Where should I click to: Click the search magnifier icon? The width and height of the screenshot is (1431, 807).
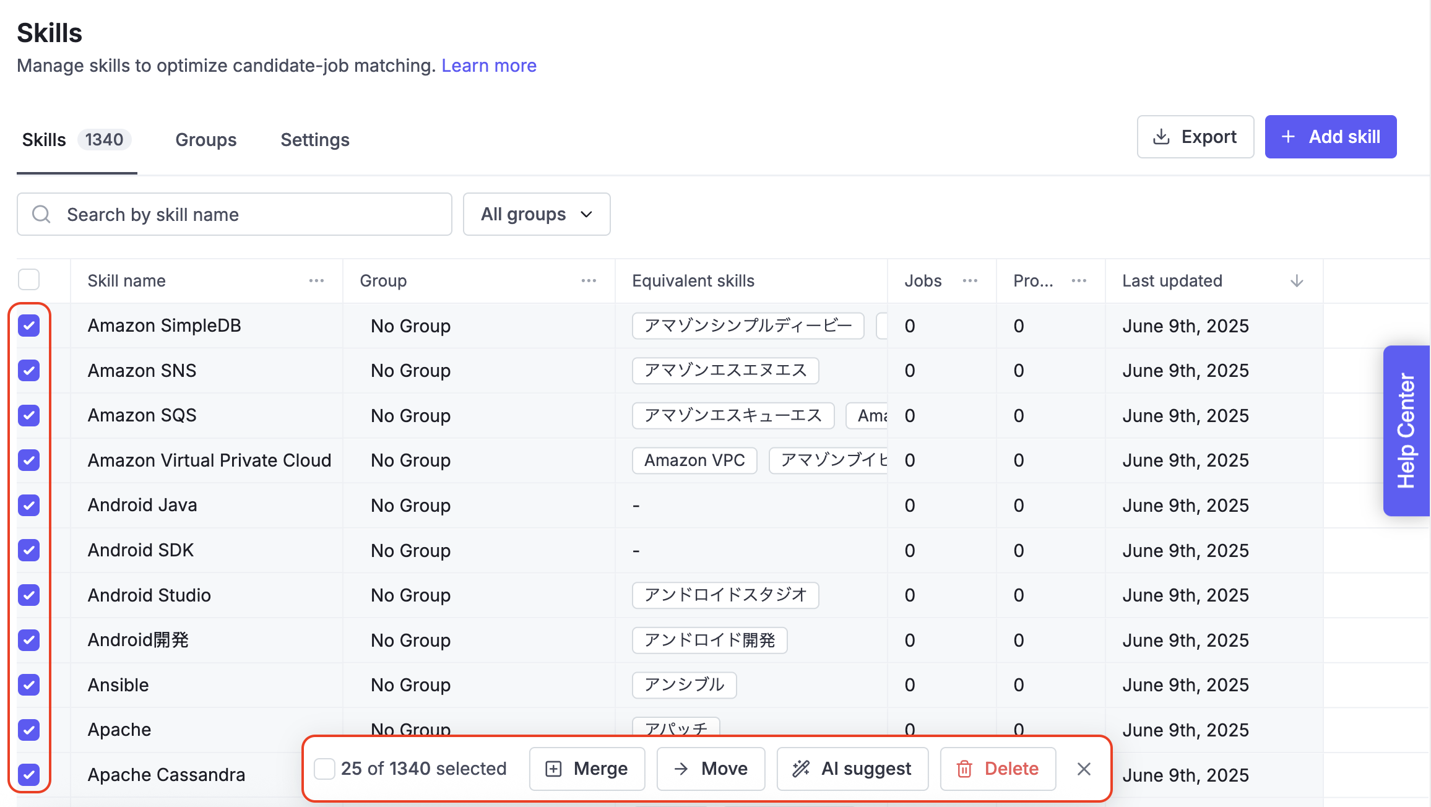coord(41,214)
